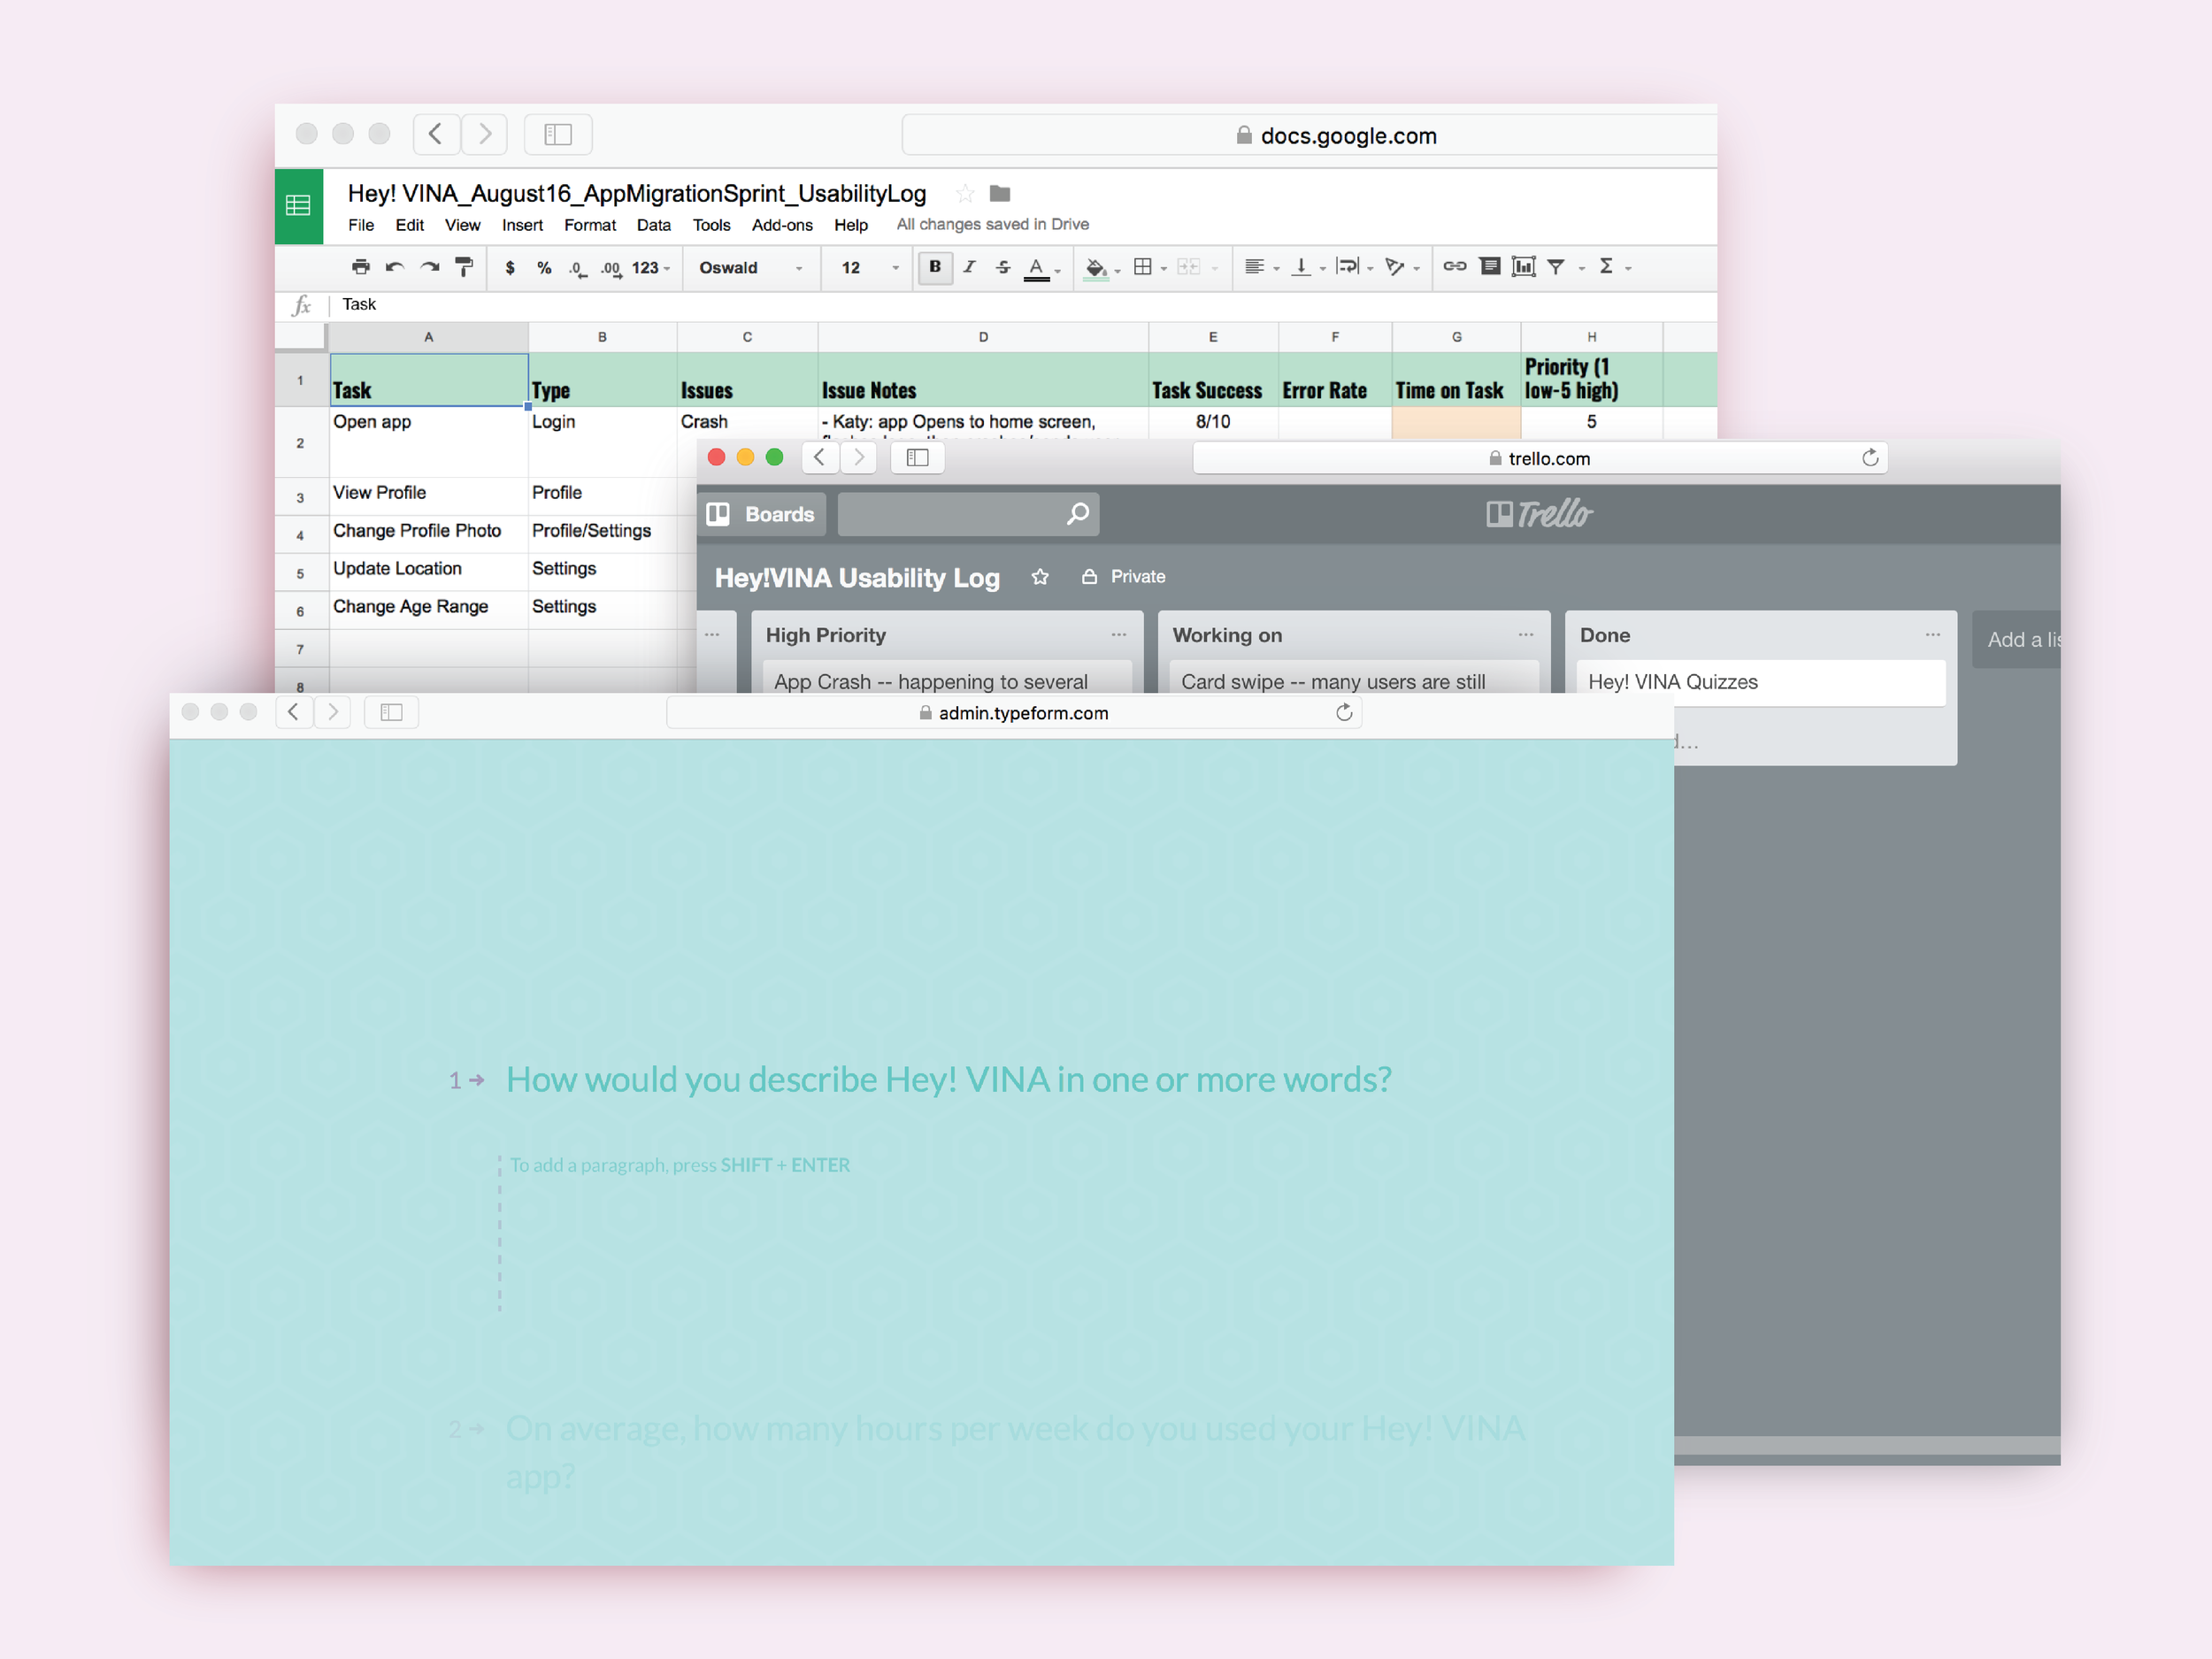Open text wrapping dropdown
Image resolution: width=2212 pixels, height=1659 pixels.
click(1355, 267)
